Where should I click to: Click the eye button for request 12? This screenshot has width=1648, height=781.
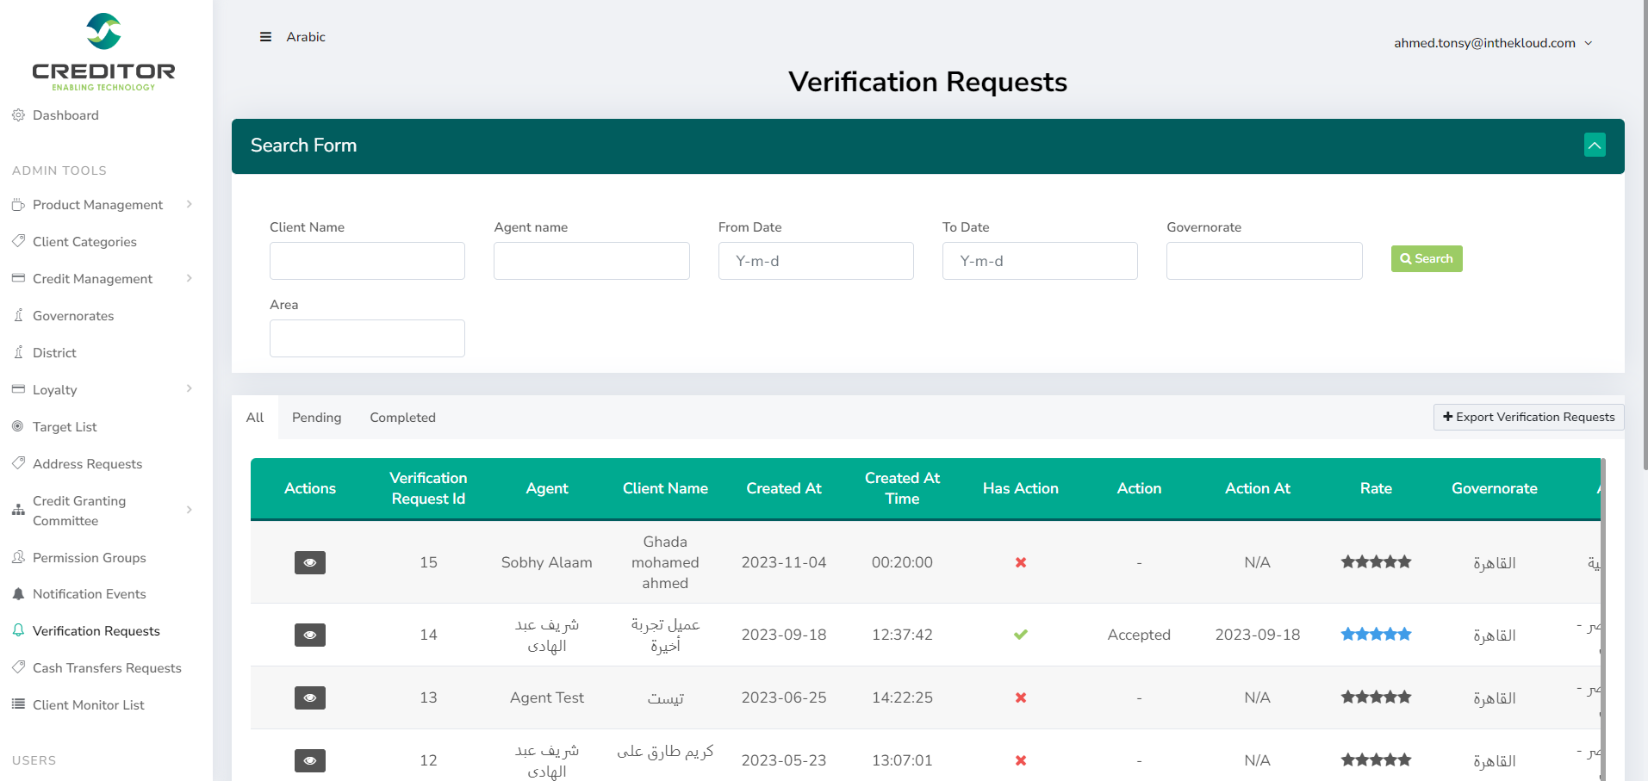click(x=310, y=760)
